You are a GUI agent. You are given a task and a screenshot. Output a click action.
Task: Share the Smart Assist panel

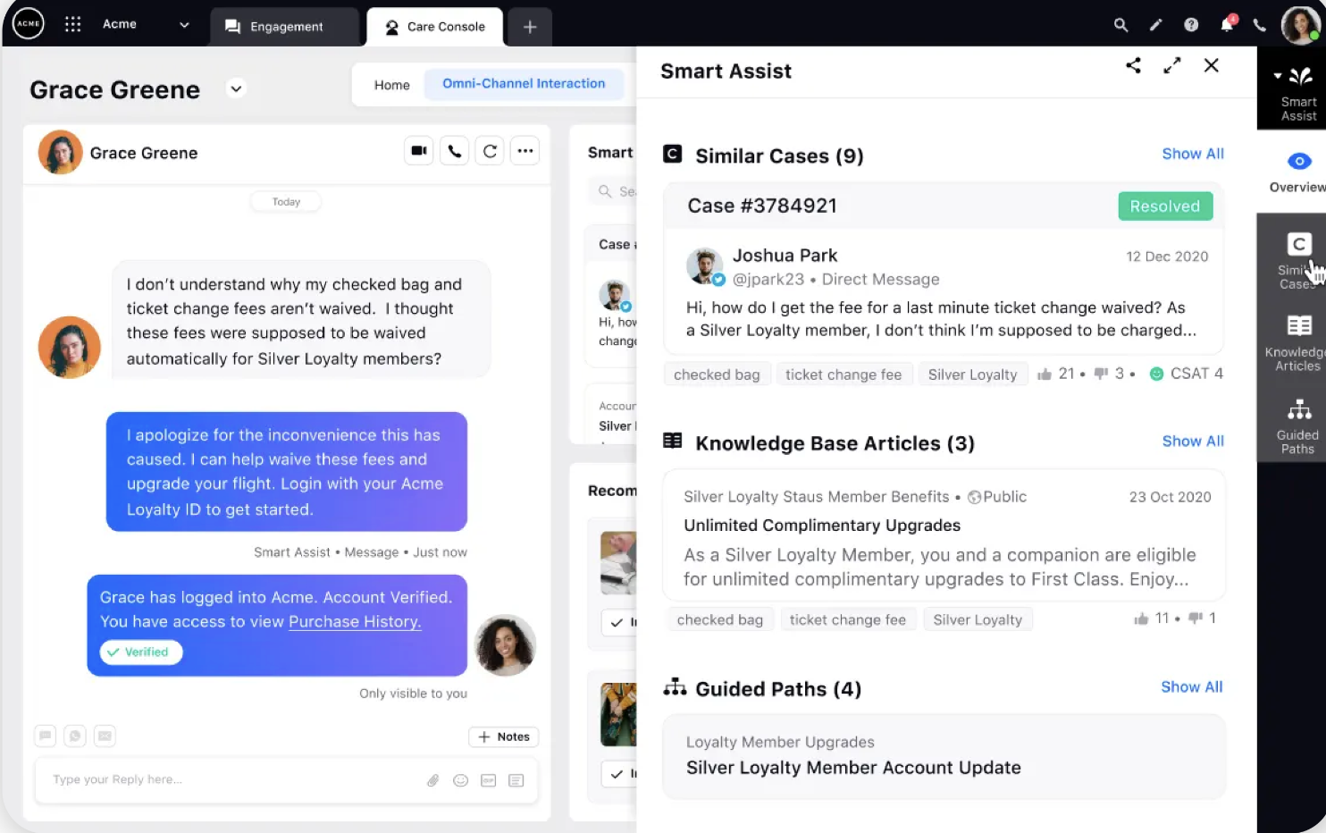(1133, 65)
